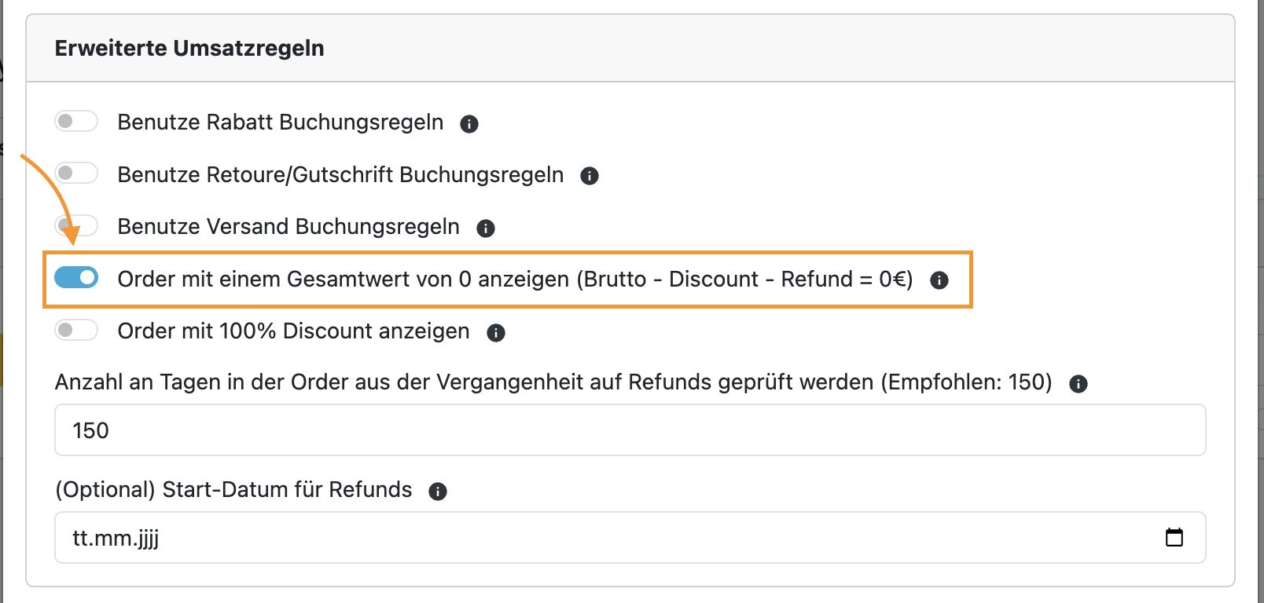Viewport: 1264px width, 603px height.
Task: Click the 'Benutze Rabatt Buchungsregeln' label text
Action: pos(281,122)
